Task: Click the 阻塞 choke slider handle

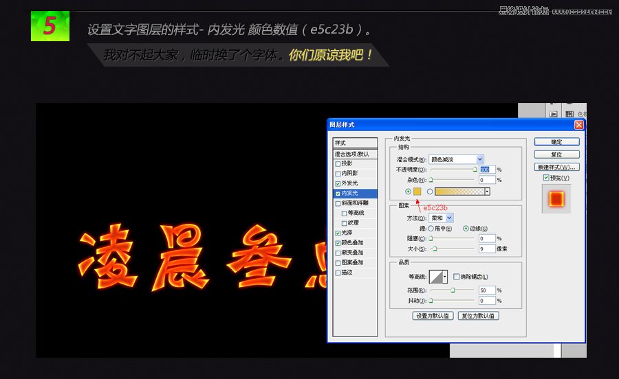Action: pos(431,238)
